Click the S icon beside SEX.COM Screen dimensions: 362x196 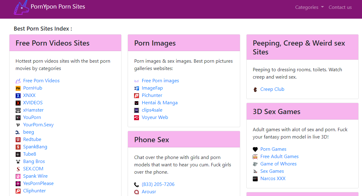(x=18, y=169)
